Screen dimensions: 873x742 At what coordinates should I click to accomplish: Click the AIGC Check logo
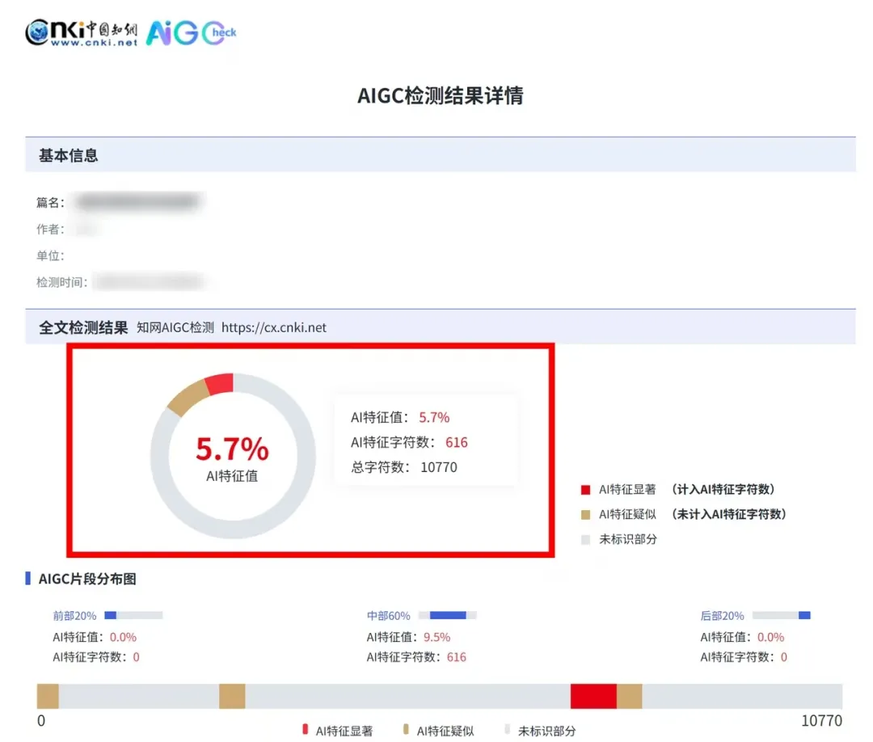click(191, 33)
